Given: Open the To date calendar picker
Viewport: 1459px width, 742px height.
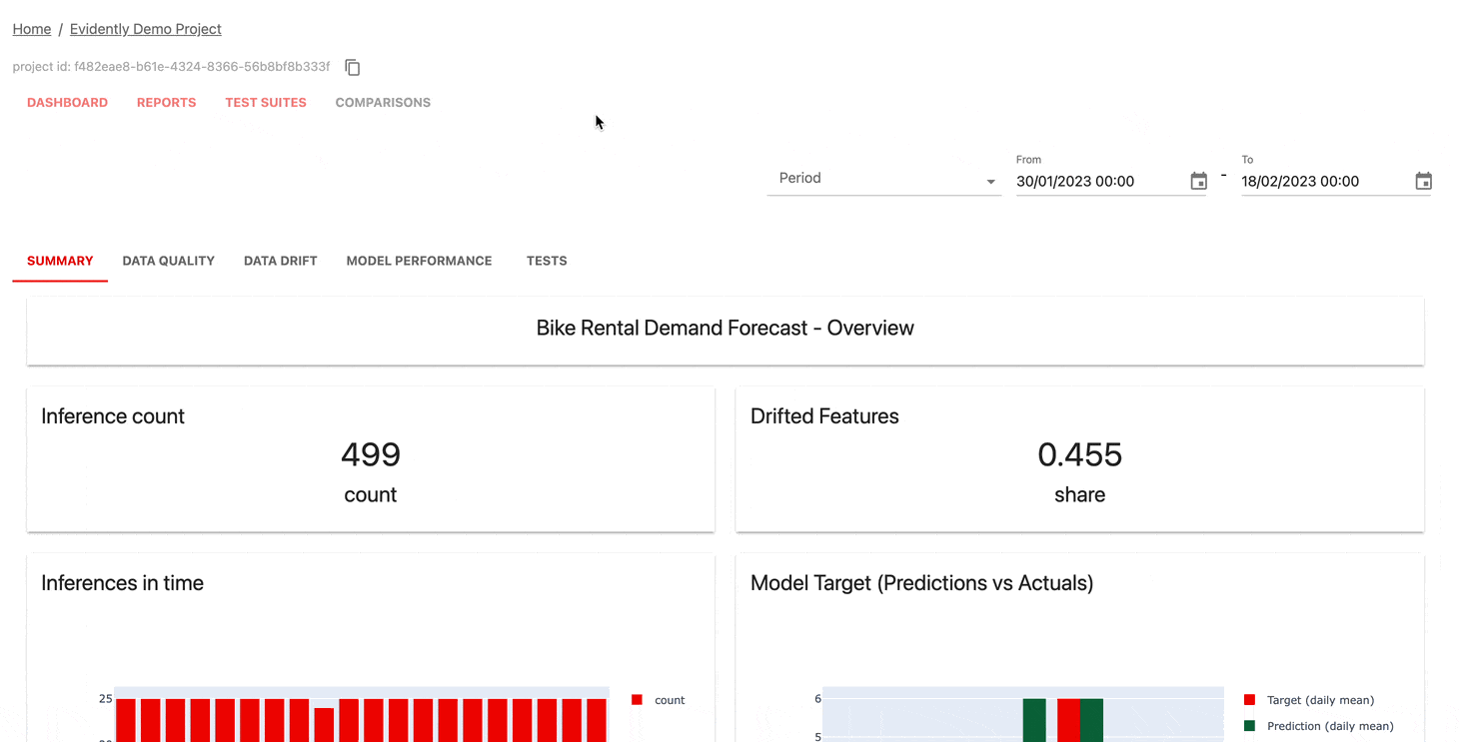Looking at the screenshot, I should tap(1423, 181).
